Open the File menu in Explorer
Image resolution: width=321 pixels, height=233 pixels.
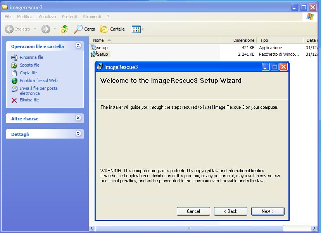click(8, 17)
